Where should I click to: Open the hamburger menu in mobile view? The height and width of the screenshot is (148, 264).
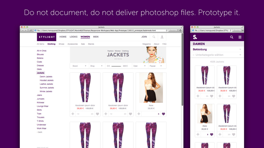point(240,37)
